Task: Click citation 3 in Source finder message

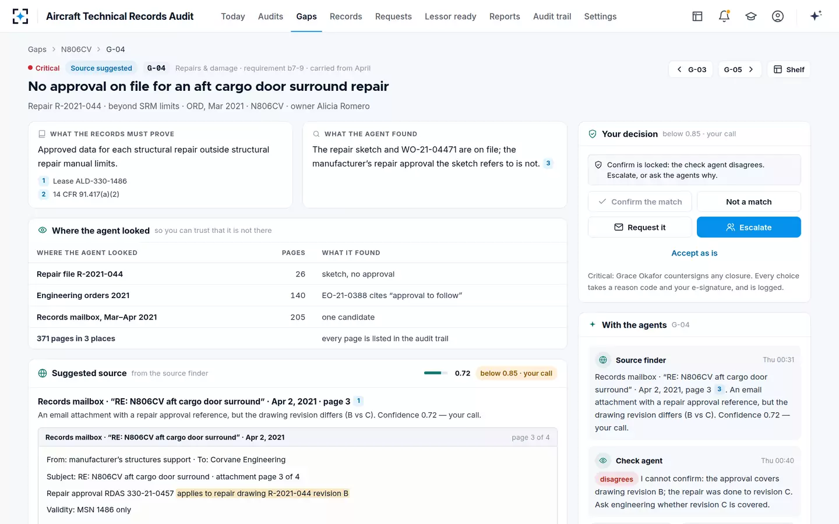Action: [719, 390]
